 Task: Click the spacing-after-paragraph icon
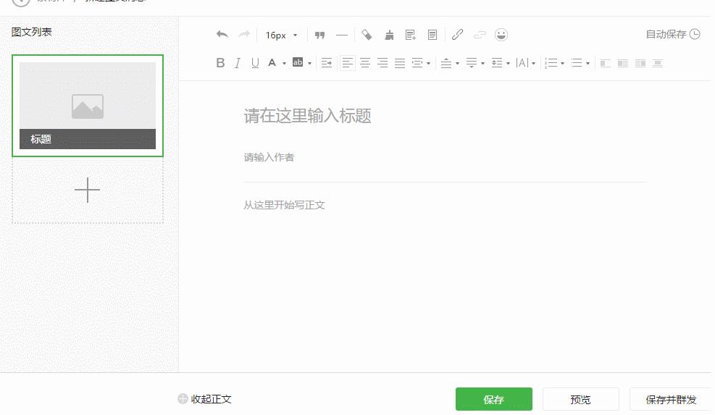(x=472, y=63)
